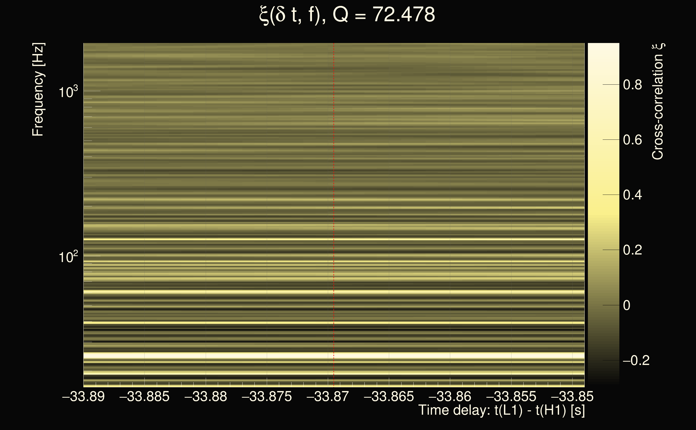
Task: Click the Frequency [Hz] axis label
Action: pyautogui.click(x=38, y=89)
